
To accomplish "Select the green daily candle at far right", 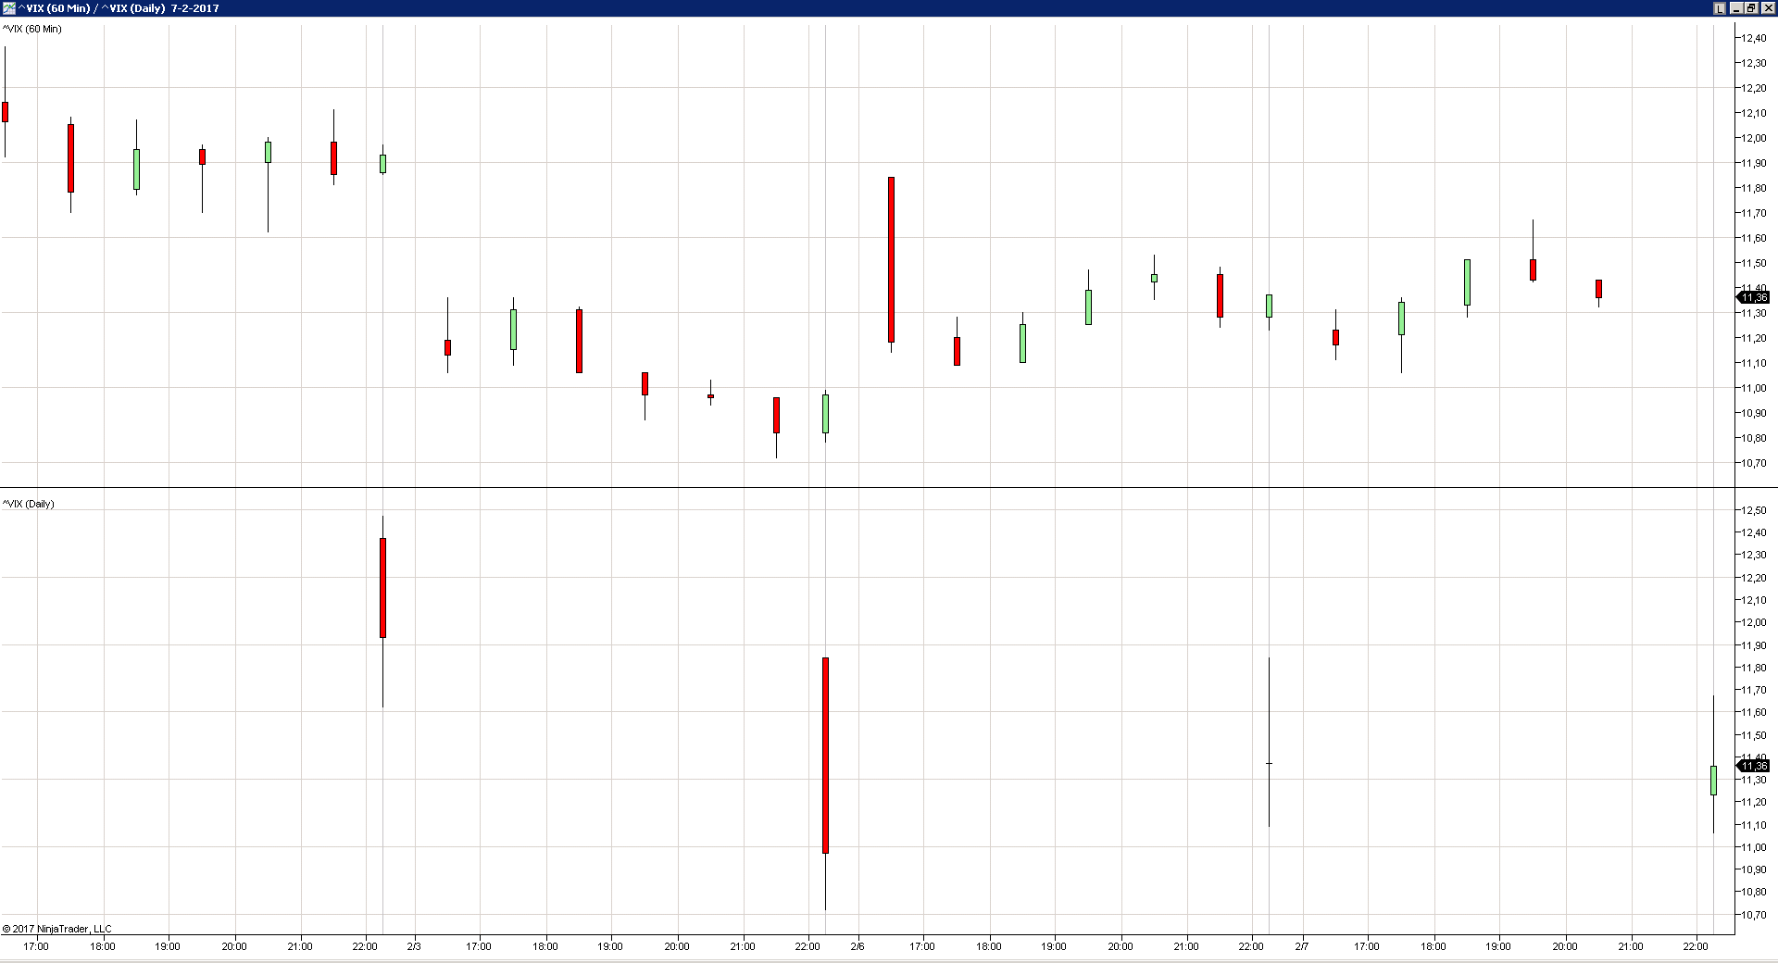I will tap(1713, 780).
